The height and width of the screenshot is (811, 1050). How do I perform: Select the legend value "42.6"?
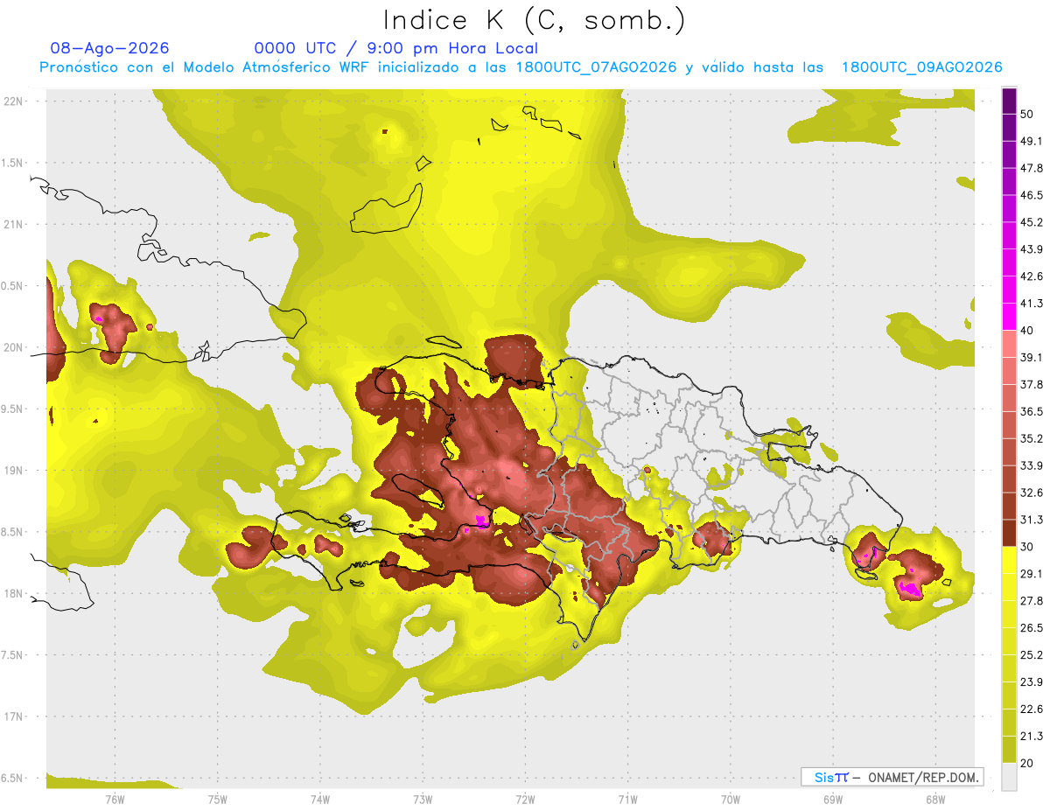(1031, 276)
